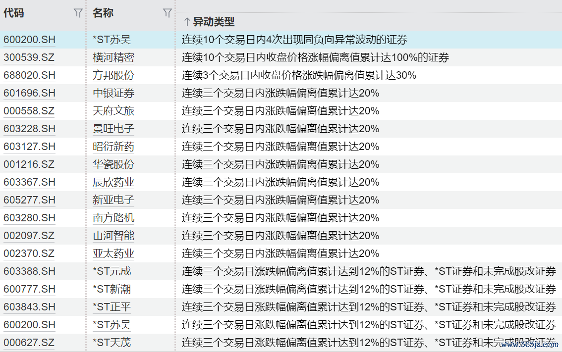Open stock name *ST天茂

coord(112,343)
